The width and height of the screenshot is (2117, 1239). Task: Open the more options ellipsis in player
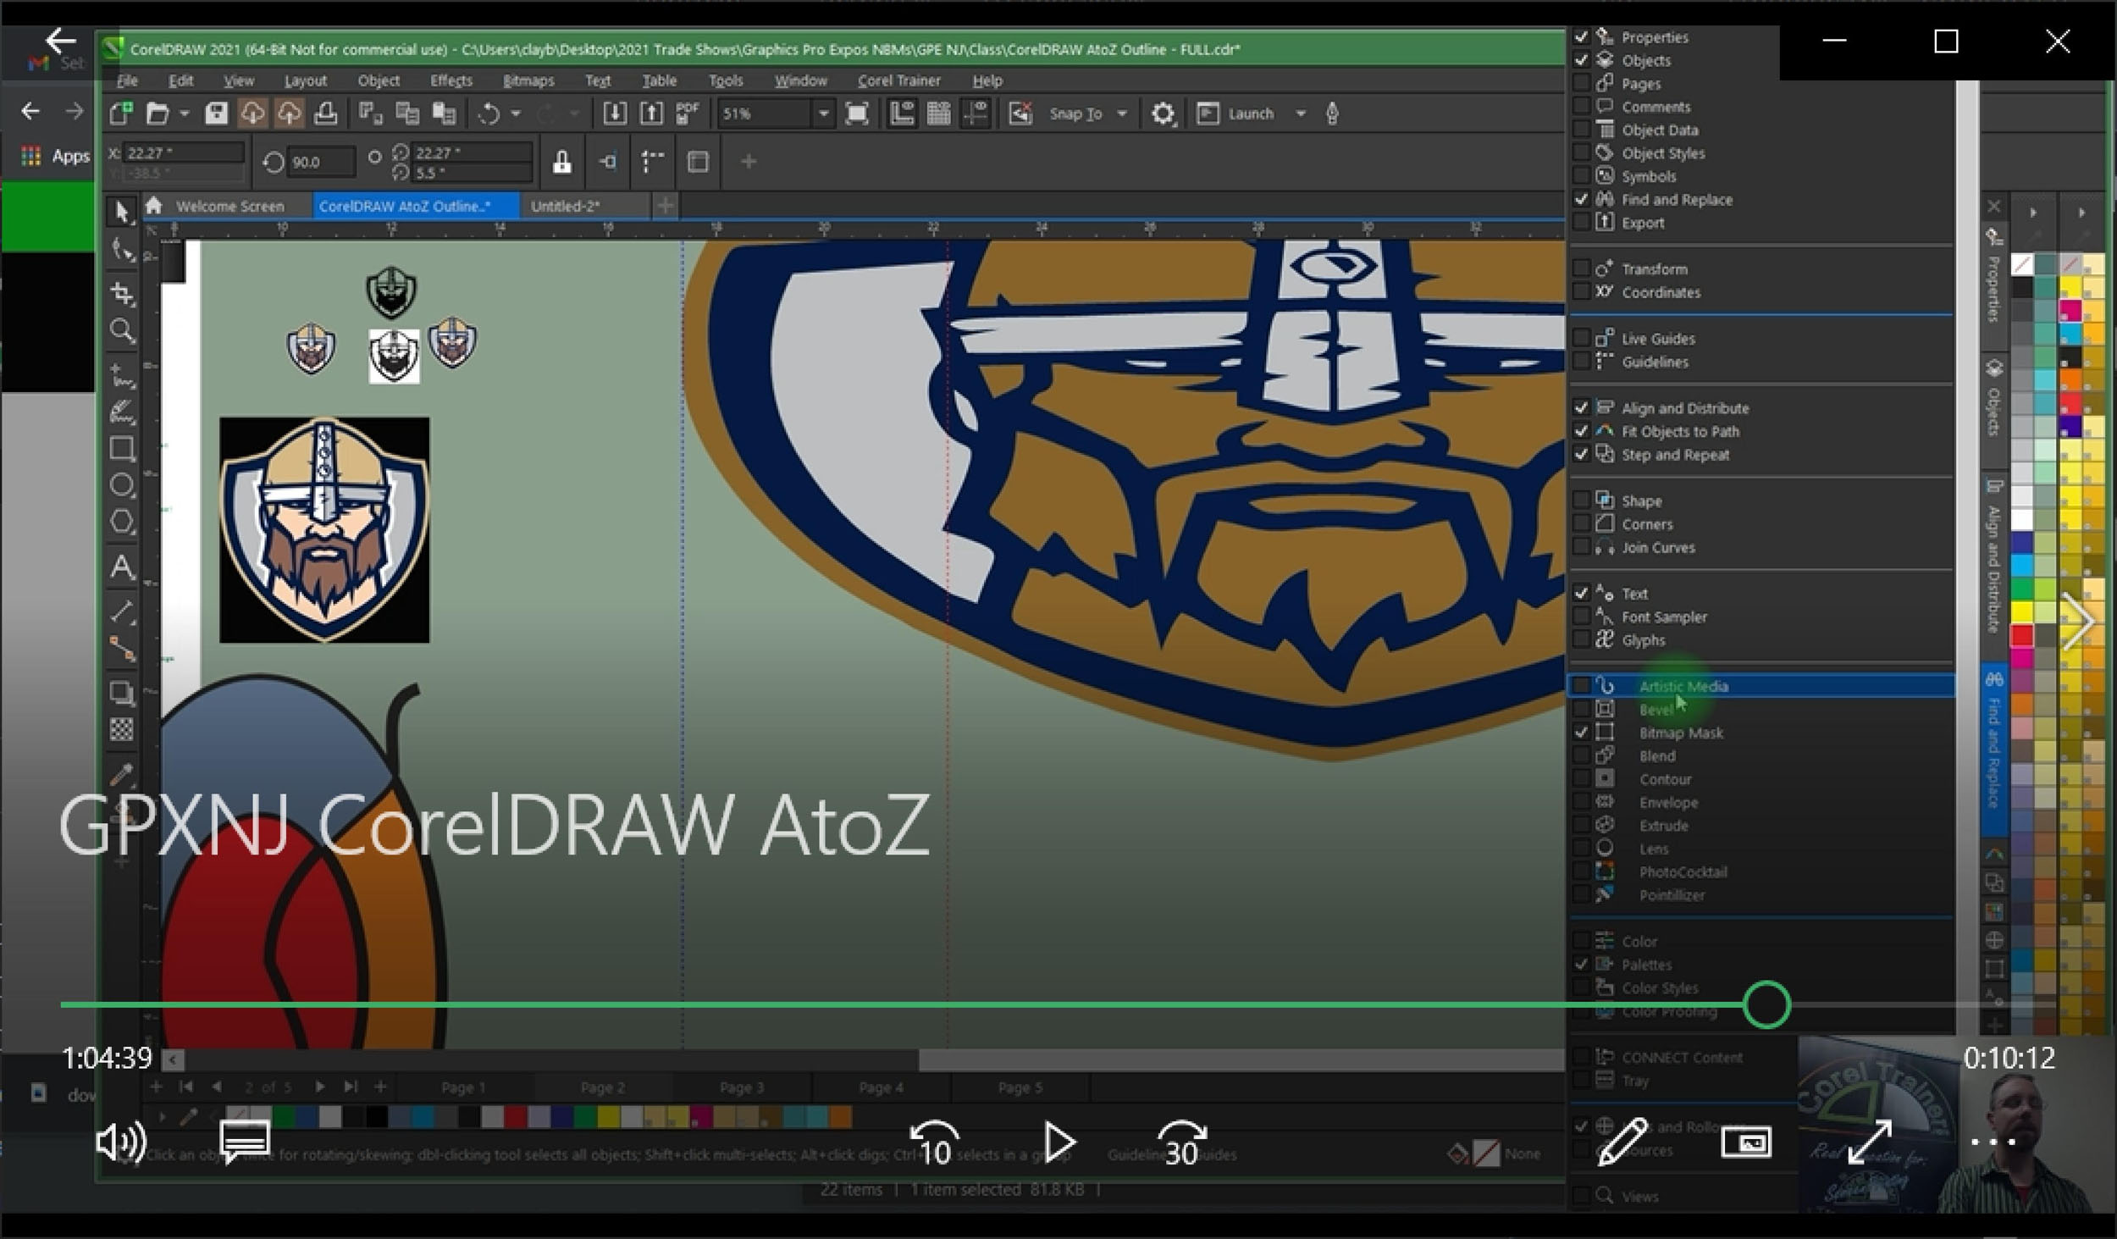(1993, 1142)
